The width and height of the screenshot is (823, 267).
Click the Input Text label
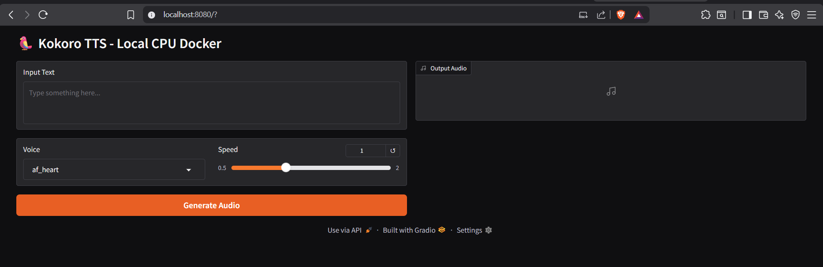[x=39, y=72]
